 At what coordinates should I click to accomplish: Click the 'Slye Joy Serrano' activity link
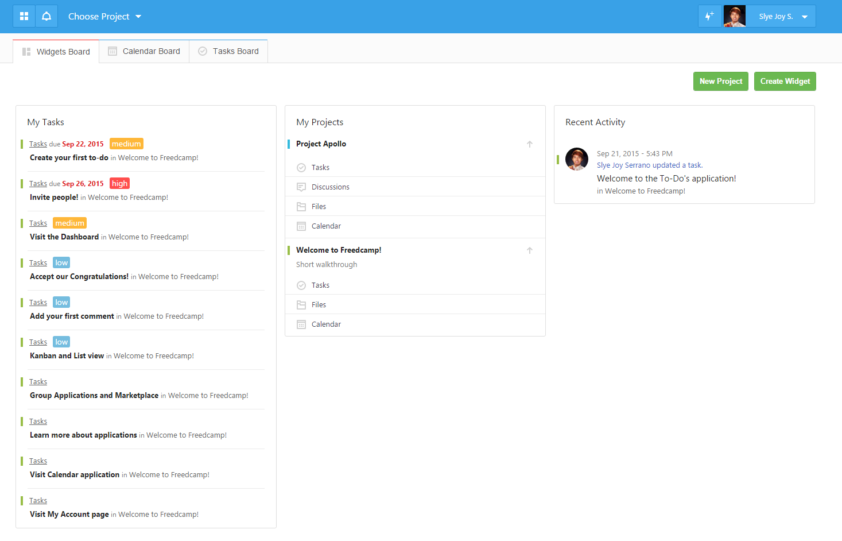point(623,165)
